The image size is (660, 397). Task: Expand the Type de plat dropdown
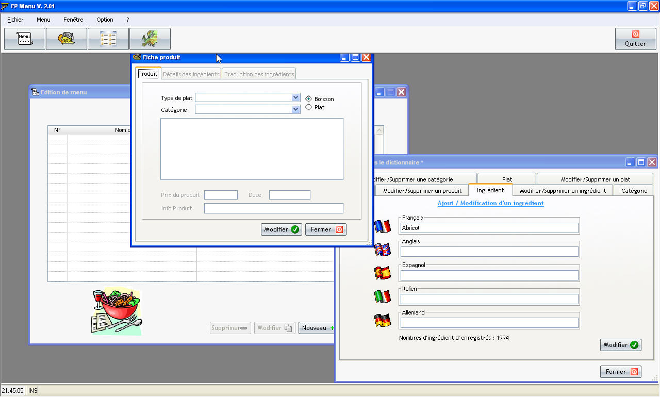(295, 97)
